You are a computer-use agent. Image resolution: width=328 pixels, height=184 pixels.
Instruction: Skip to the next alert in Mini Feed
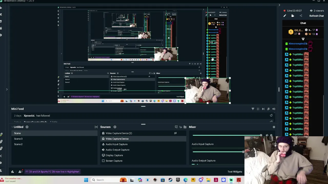[x=263, y=109]
